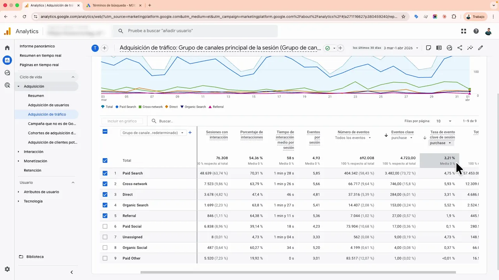Check the Unassigned row checkbox

click(x=105, y=237)
